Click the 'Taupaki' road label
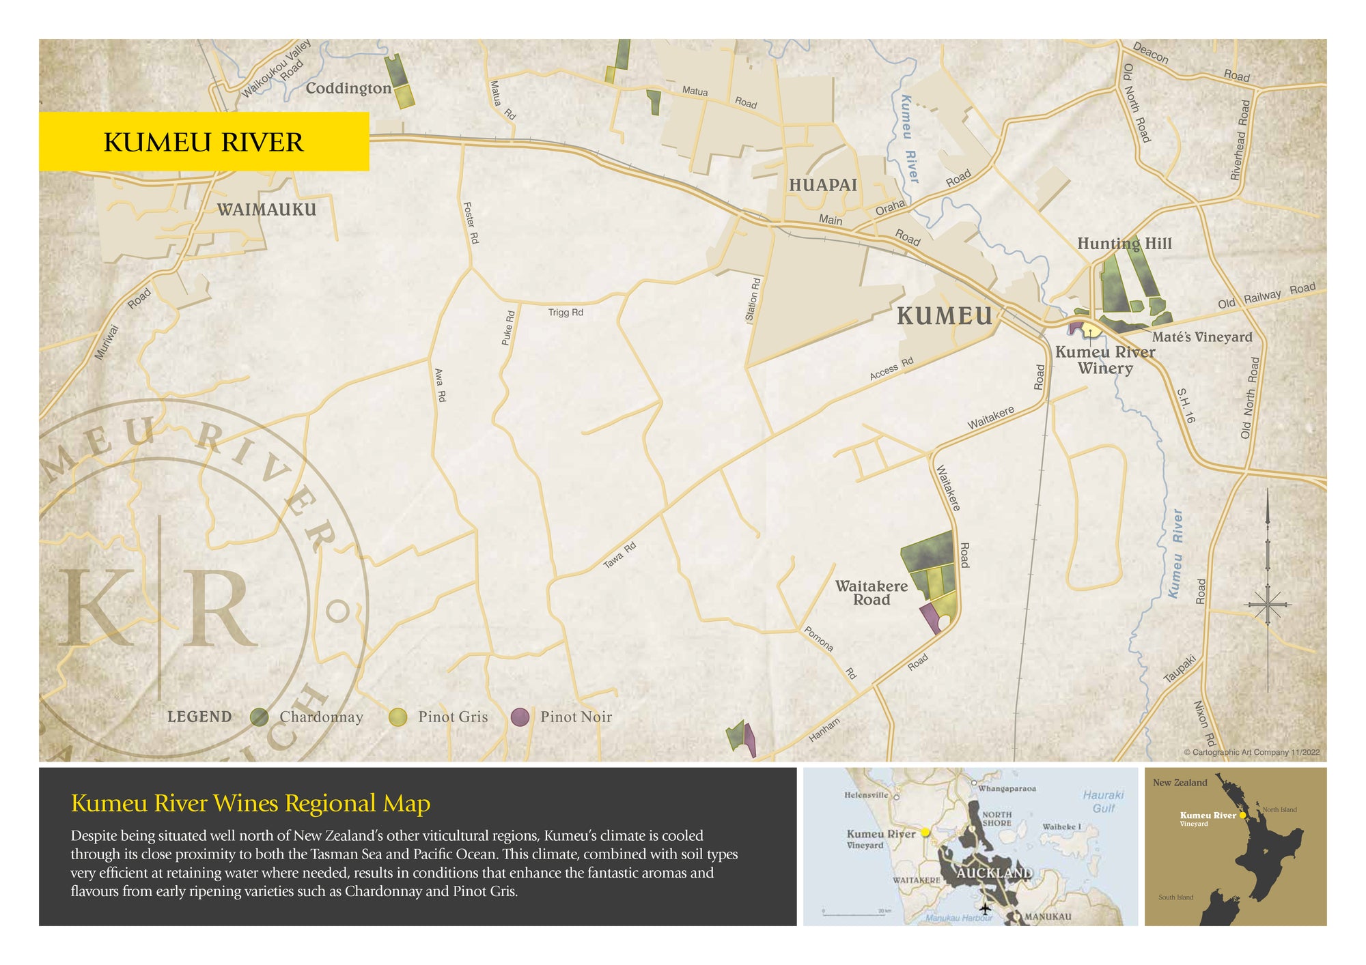 1180,668
